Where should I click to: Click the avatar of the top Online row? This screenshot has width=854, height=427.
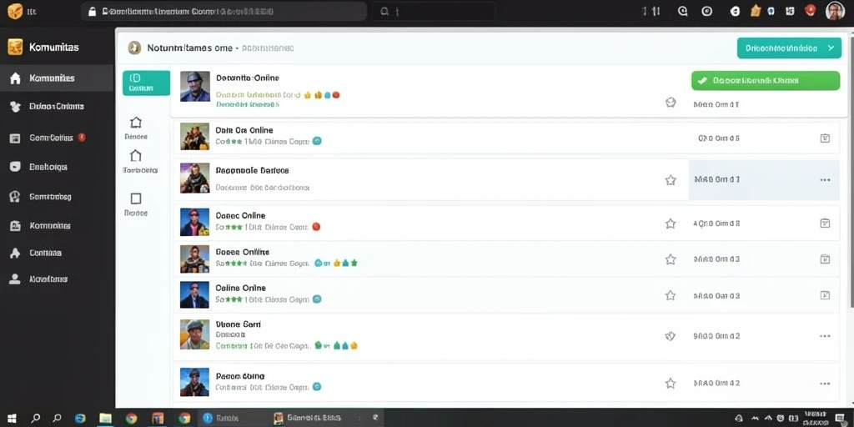click(x=195, y=86)
